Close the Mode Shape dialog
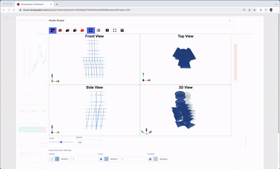The image size is (280, 169). tap(230, 21)
